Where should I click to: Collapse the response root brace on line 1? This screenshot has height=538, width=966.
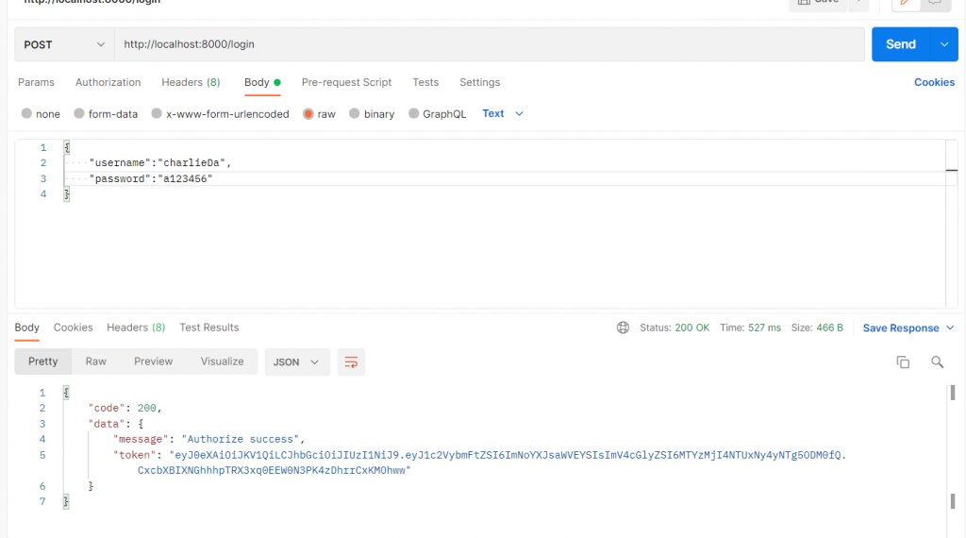pos(66,393)
